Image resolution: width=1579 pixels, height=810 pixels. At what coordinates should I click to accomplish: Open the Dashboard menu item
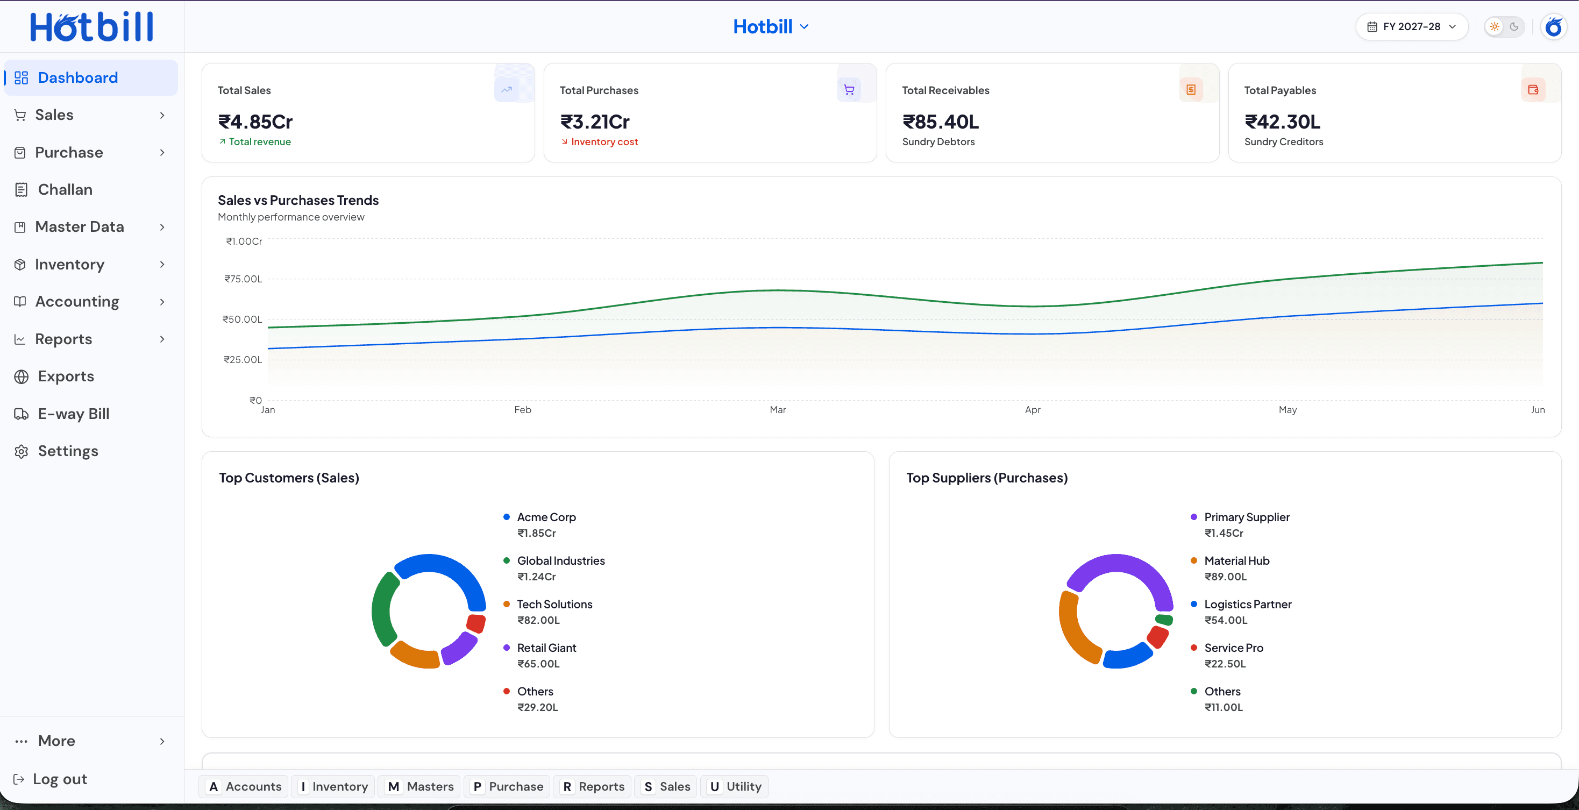tap(91, 78)
